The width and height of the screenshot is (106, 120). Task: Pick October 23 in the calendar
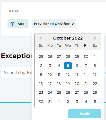(x=41, y=93)
